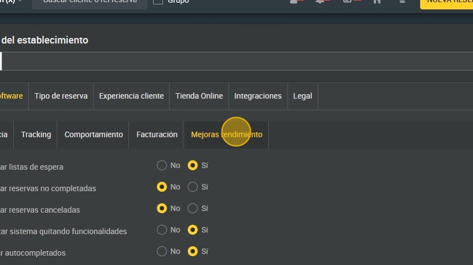473x265 pixels.
Task: Switch to the Tracking sub-tab
Action: (36, 135)
